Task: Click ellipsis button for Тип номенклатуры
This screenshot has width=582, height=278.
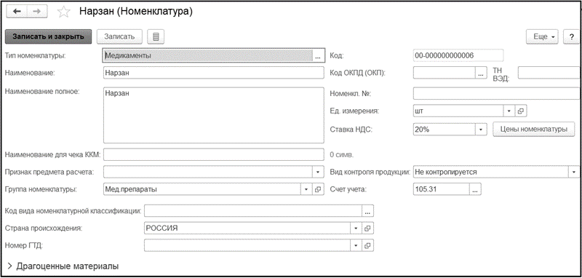Action: pyautogui.click(x=318, y=56)
